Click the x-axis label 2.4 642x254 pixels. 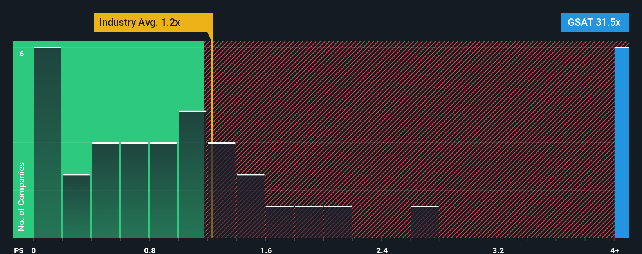pos(382,250)
